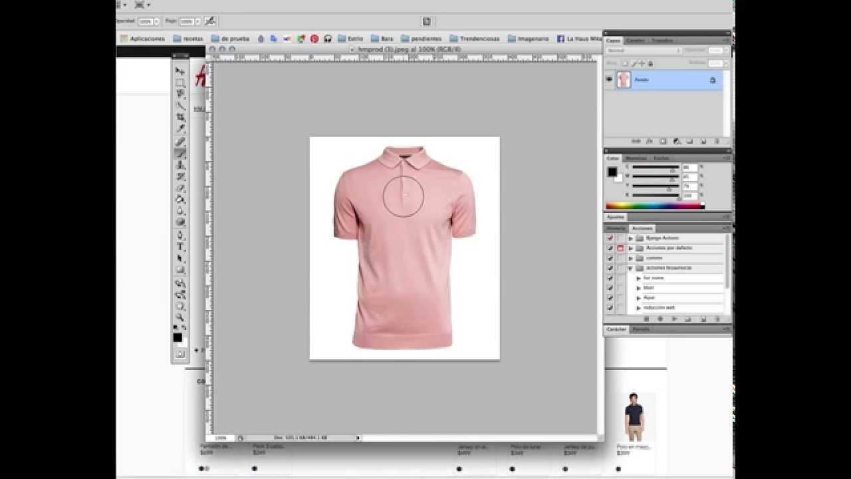Image resolution: width=851 pixels, height=479 pixels.
Task: Toggle checkbox for customs action set
Action: (610, 257)
